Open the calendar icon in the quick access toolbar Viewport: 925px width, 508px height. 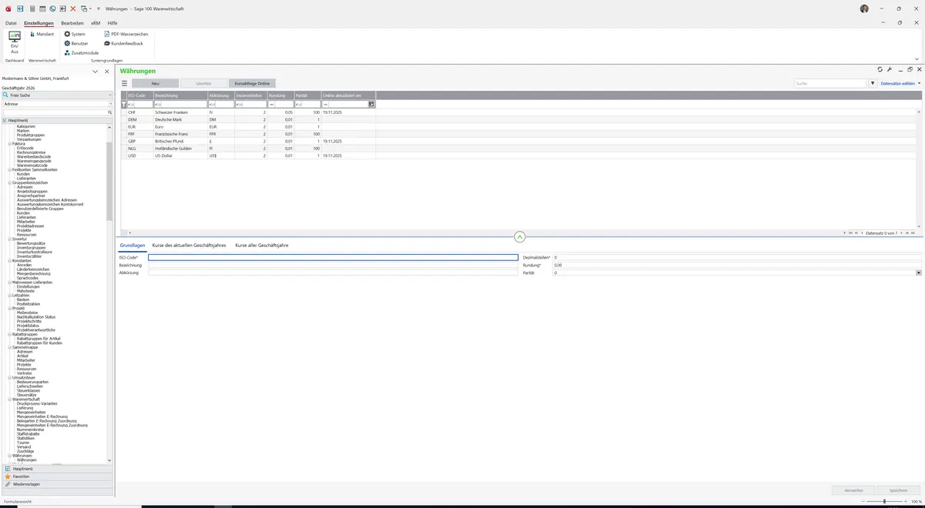point(42,8)
